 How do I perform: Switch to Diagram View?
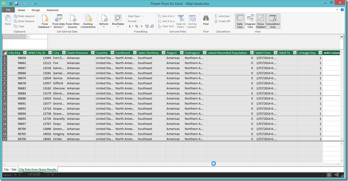251,22
